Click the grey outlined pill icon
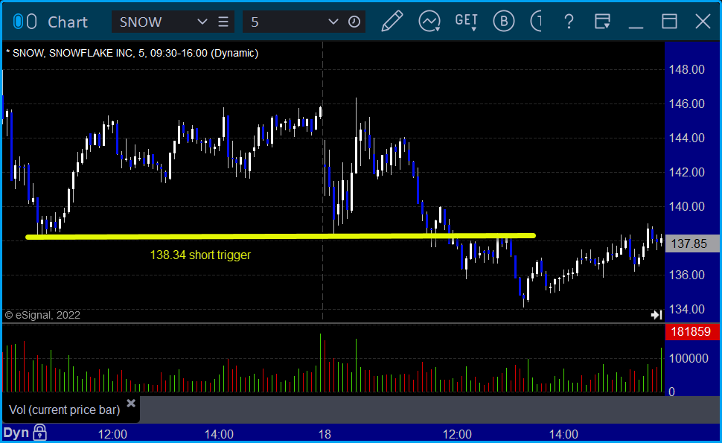 click(31, 22)
